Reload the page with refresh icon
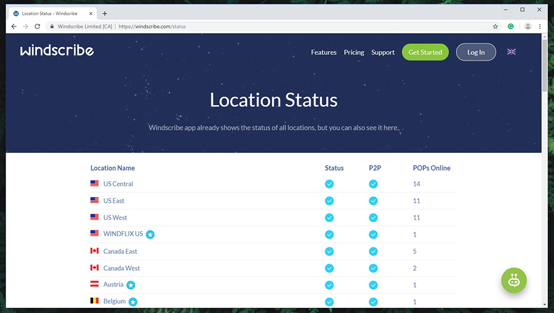Screen dimensions: 554x313 [37, 27]
